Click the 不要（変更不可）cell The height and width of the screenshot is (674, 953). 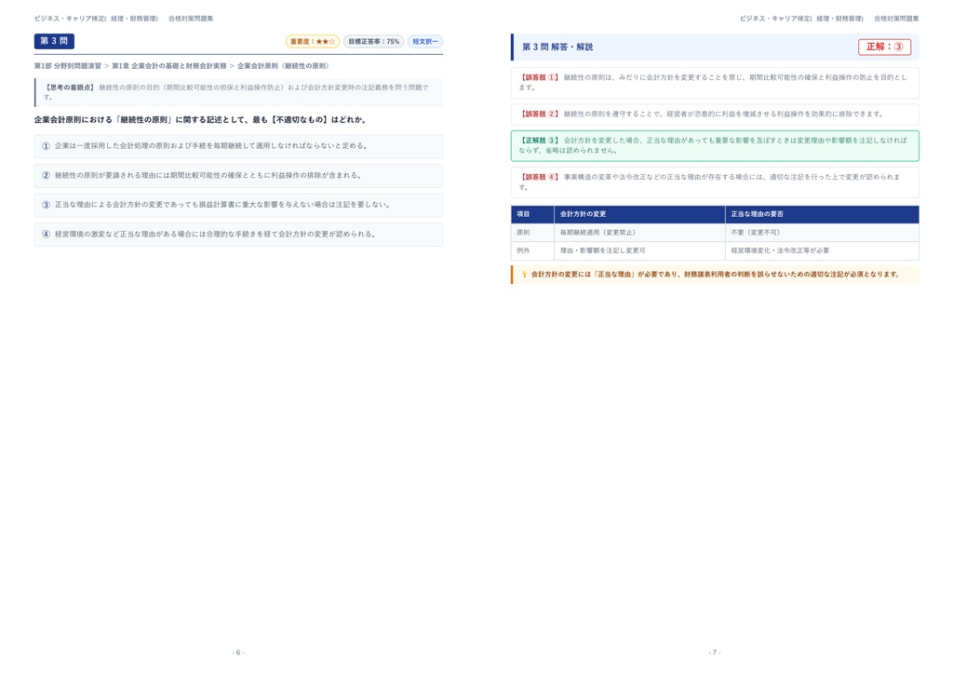tap(822, 233)
